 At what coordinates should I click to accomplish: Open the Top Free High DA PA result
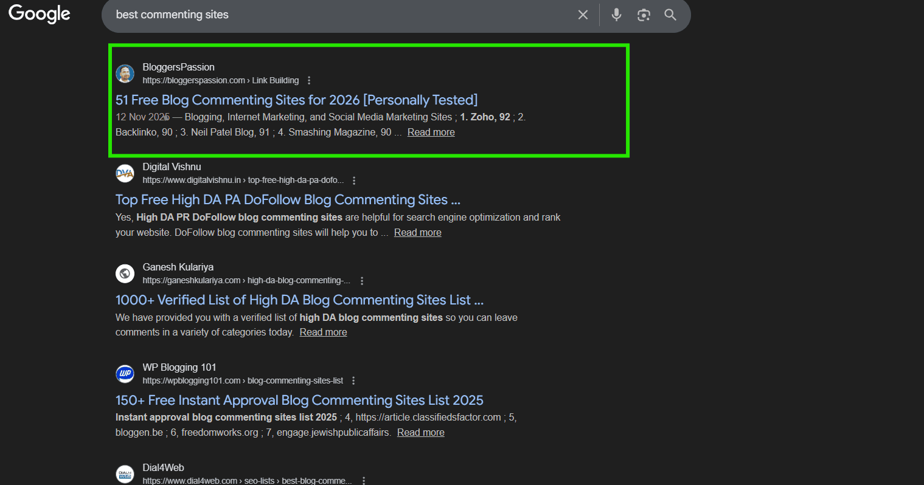[x=288, y=199]
